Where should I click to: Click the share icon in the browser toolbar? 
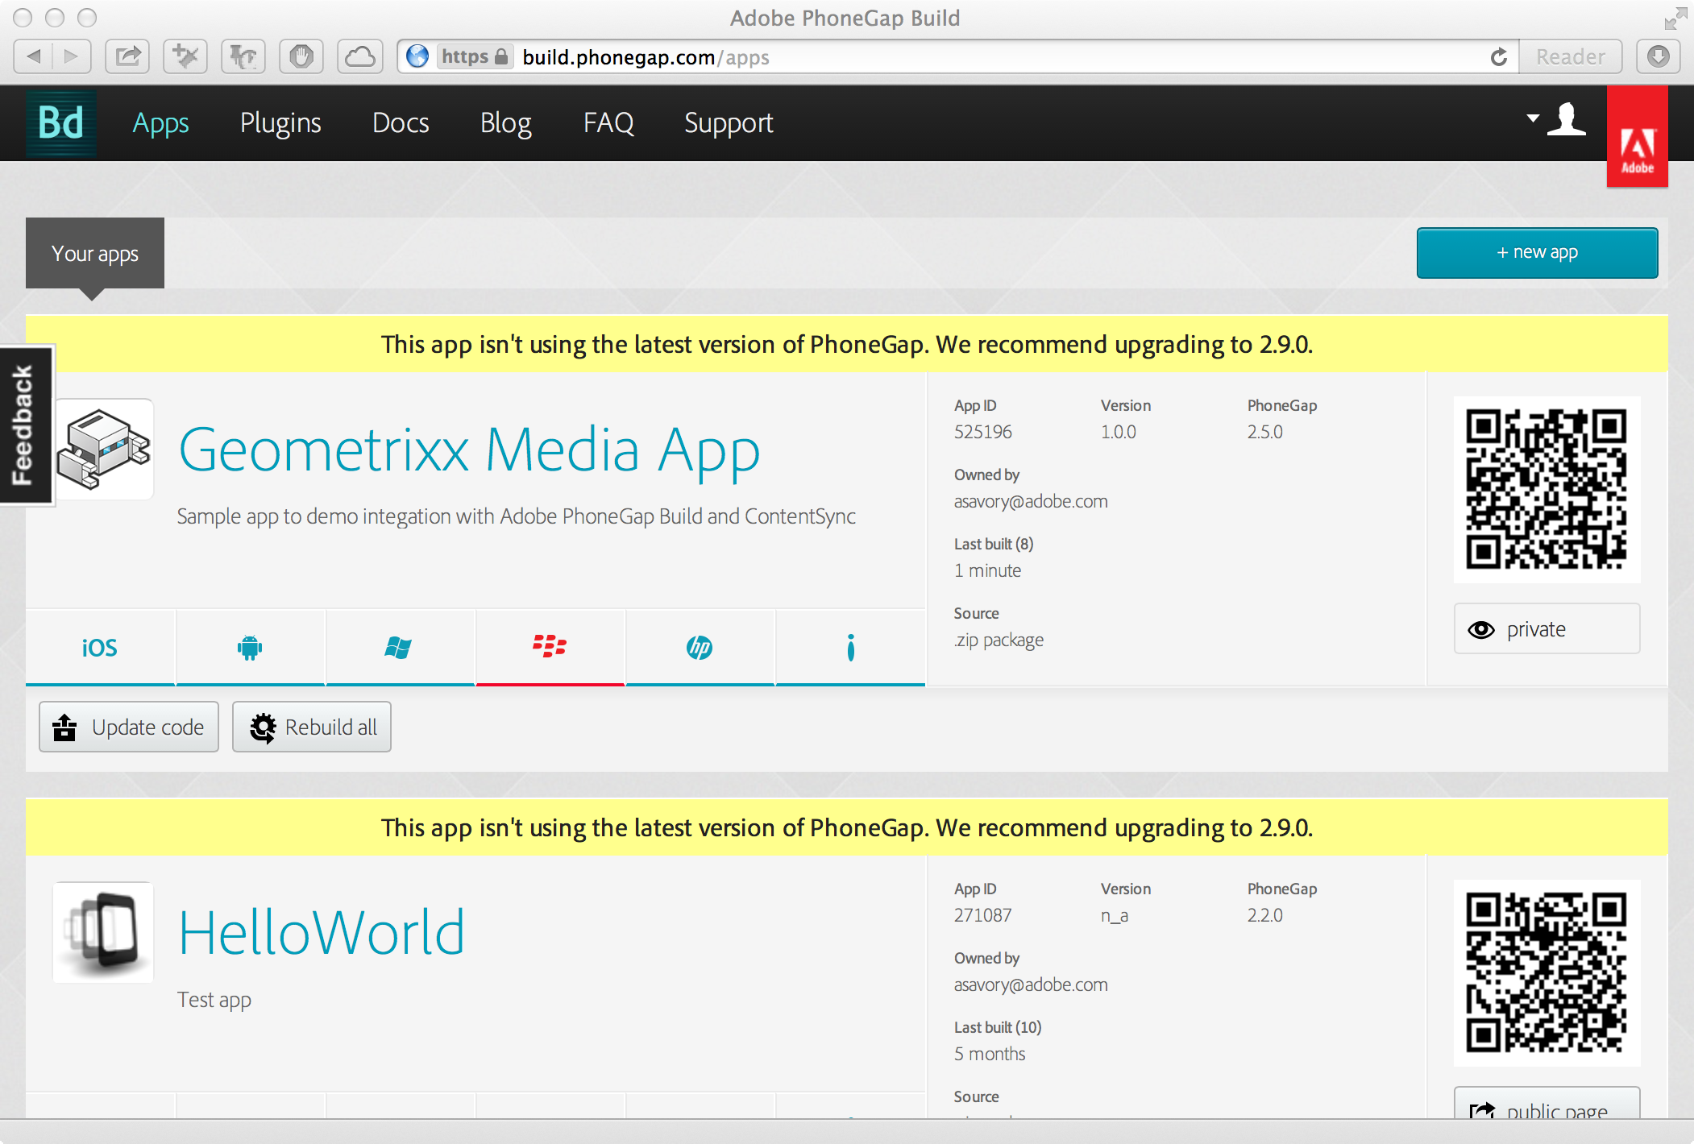point(127,56)
